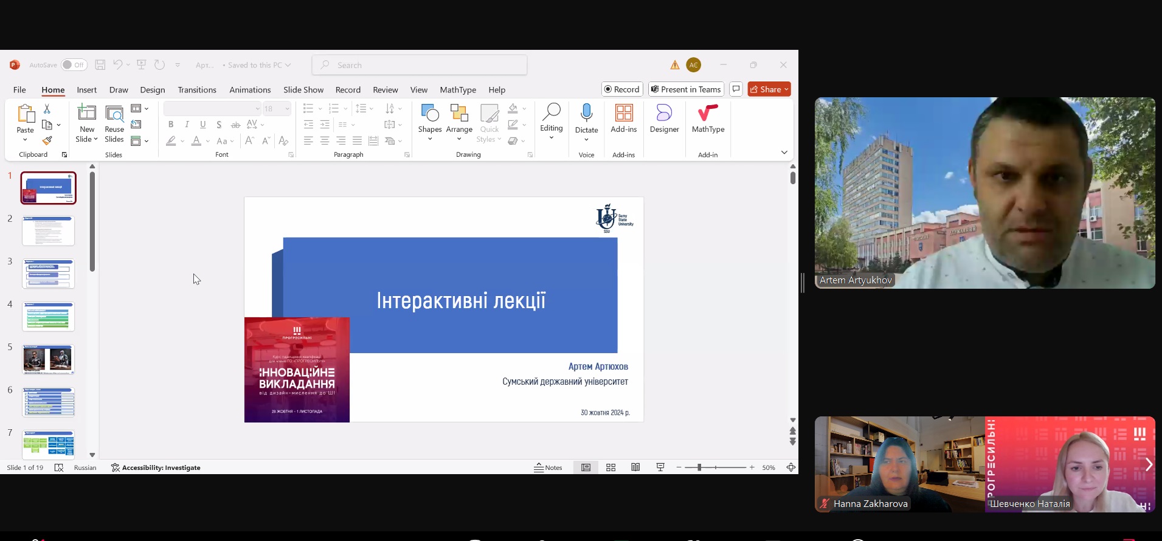
Task: Expand the Paste dropdown arrow
Action: point(25,140)
